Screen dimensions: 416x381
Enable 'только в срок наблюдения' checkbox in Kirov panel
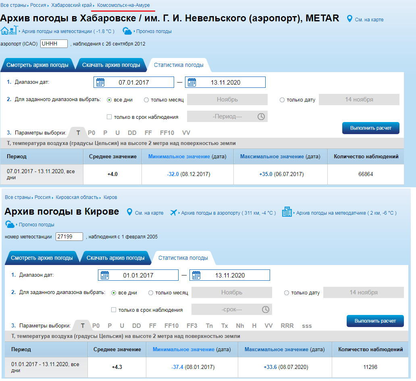coord(114,310)
